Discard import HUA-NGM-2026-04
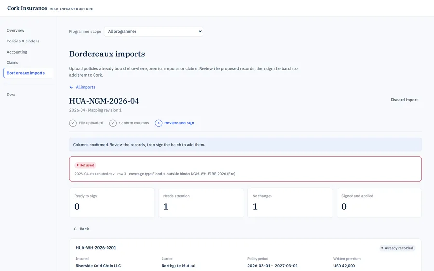The image size is (434, 271). 404,100
